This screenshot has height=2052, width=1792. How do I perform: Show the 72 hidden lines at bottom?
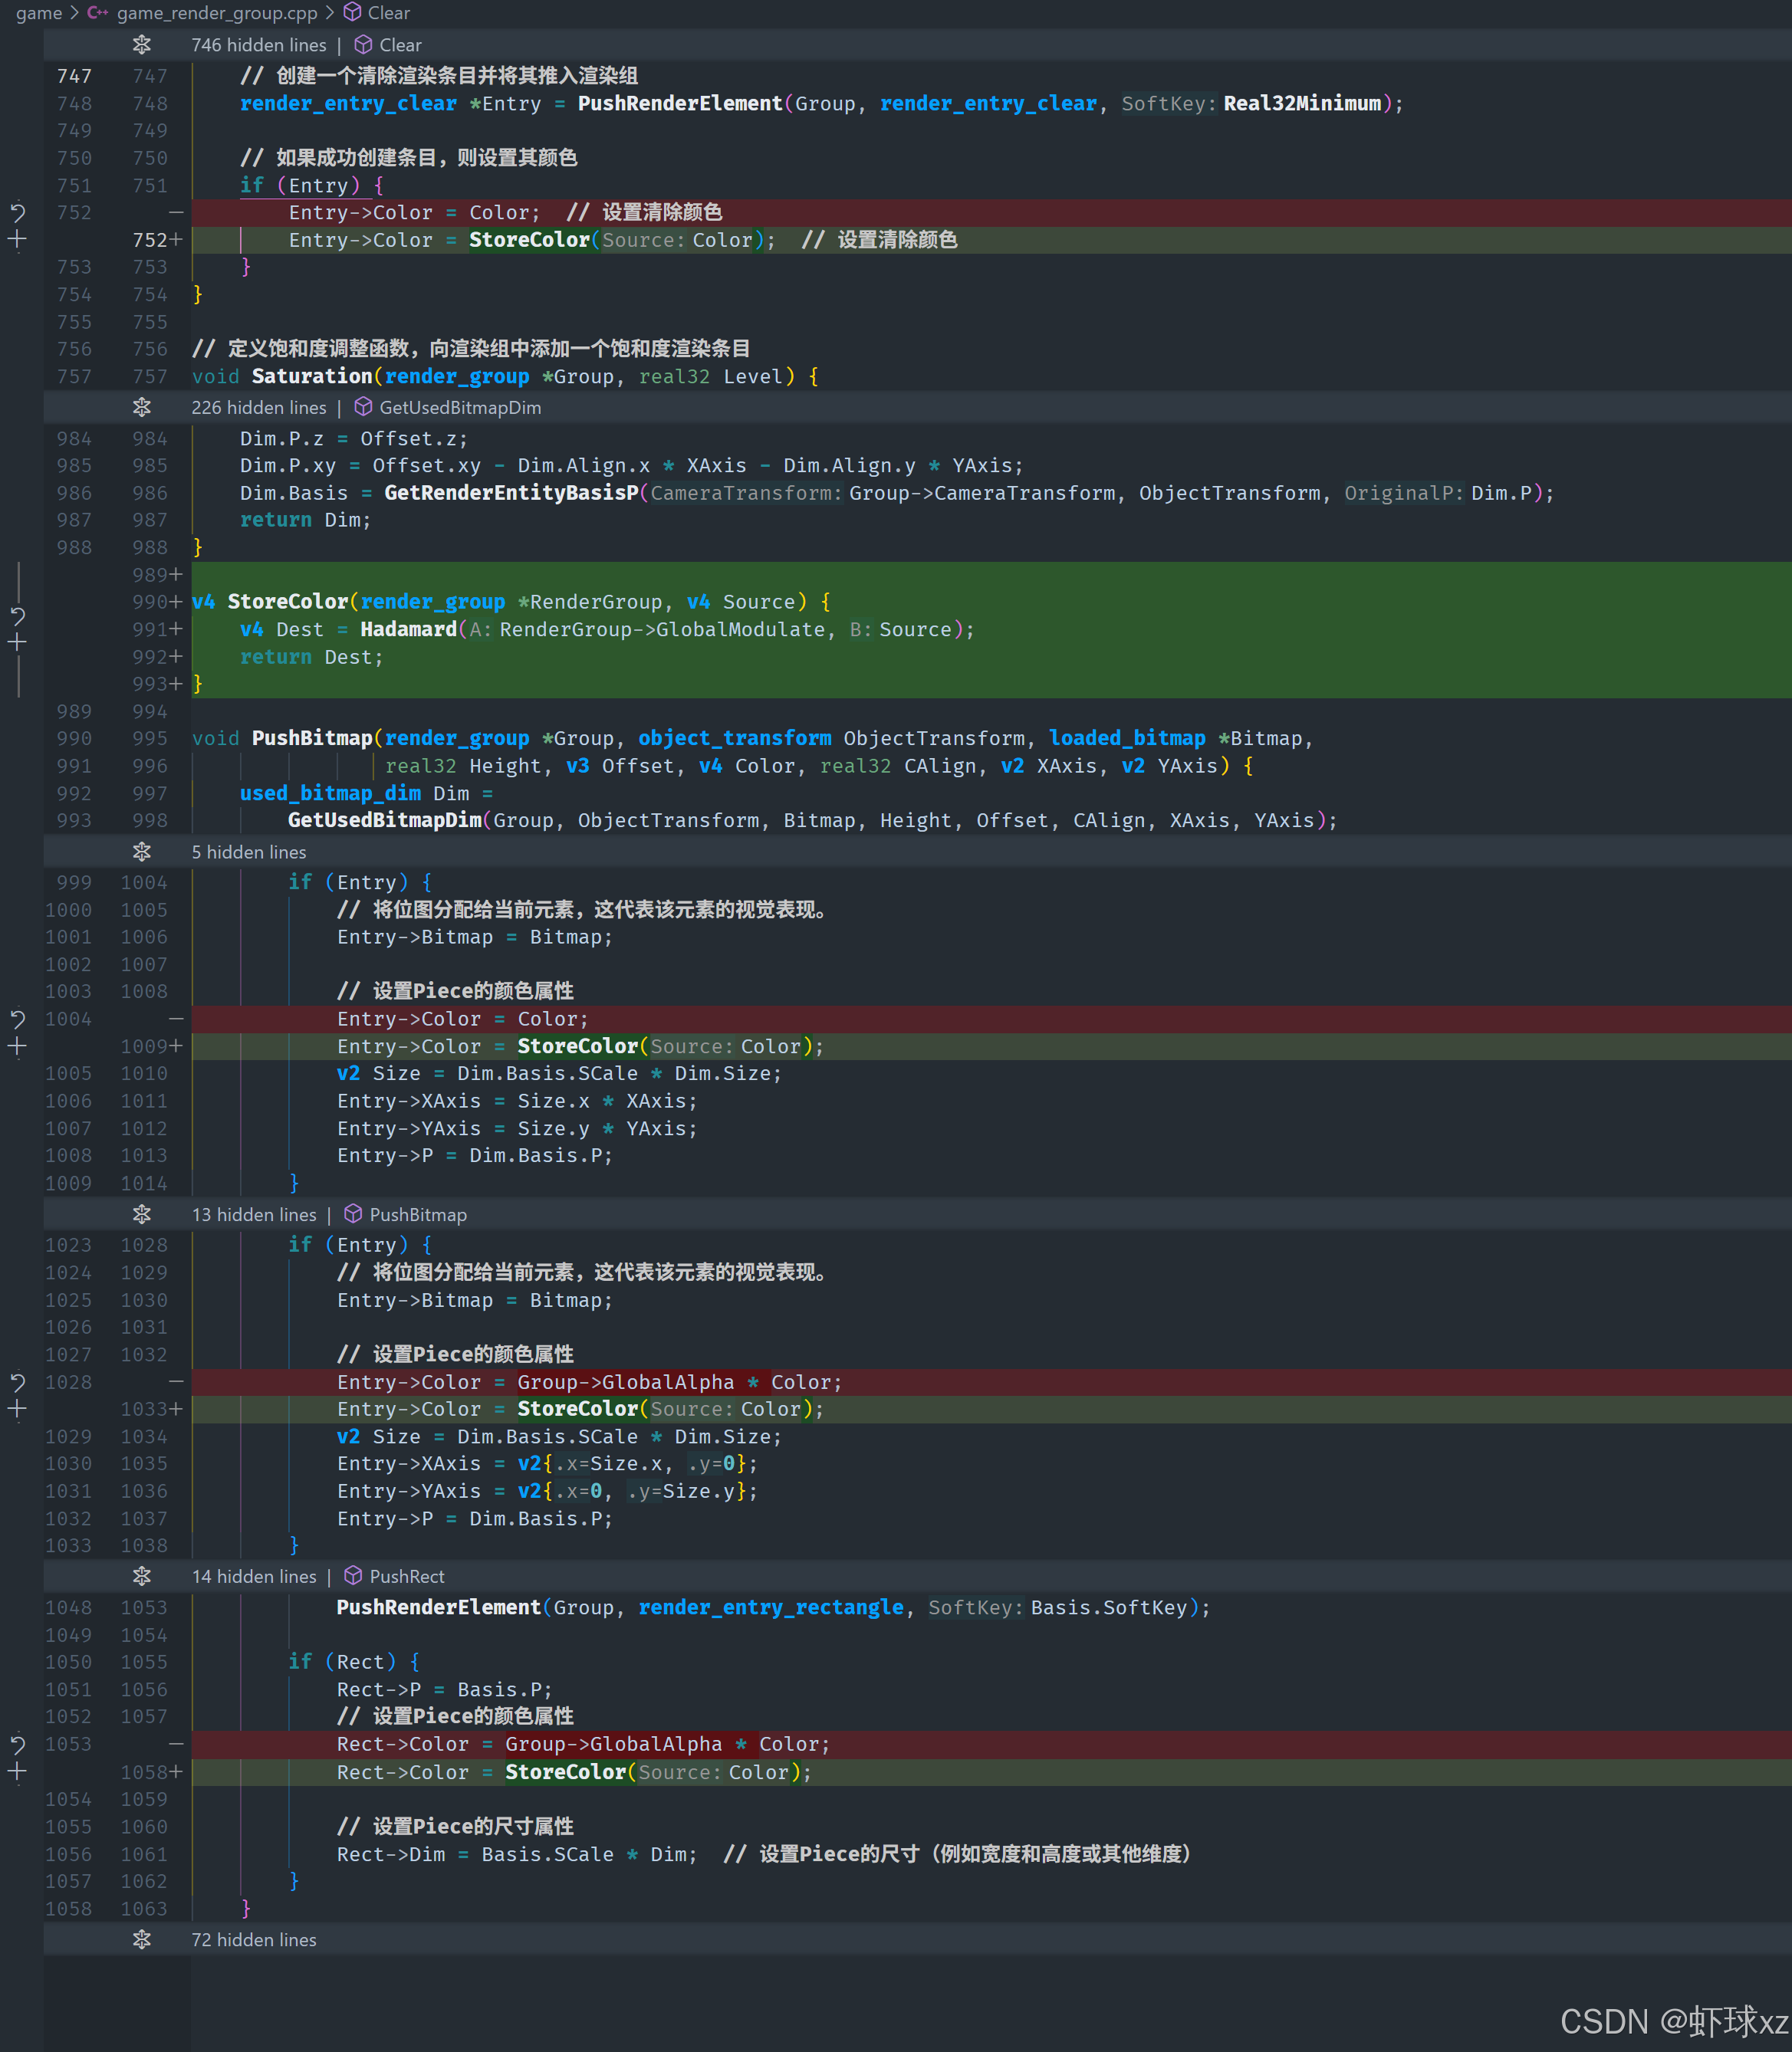tap(142, 1939)
